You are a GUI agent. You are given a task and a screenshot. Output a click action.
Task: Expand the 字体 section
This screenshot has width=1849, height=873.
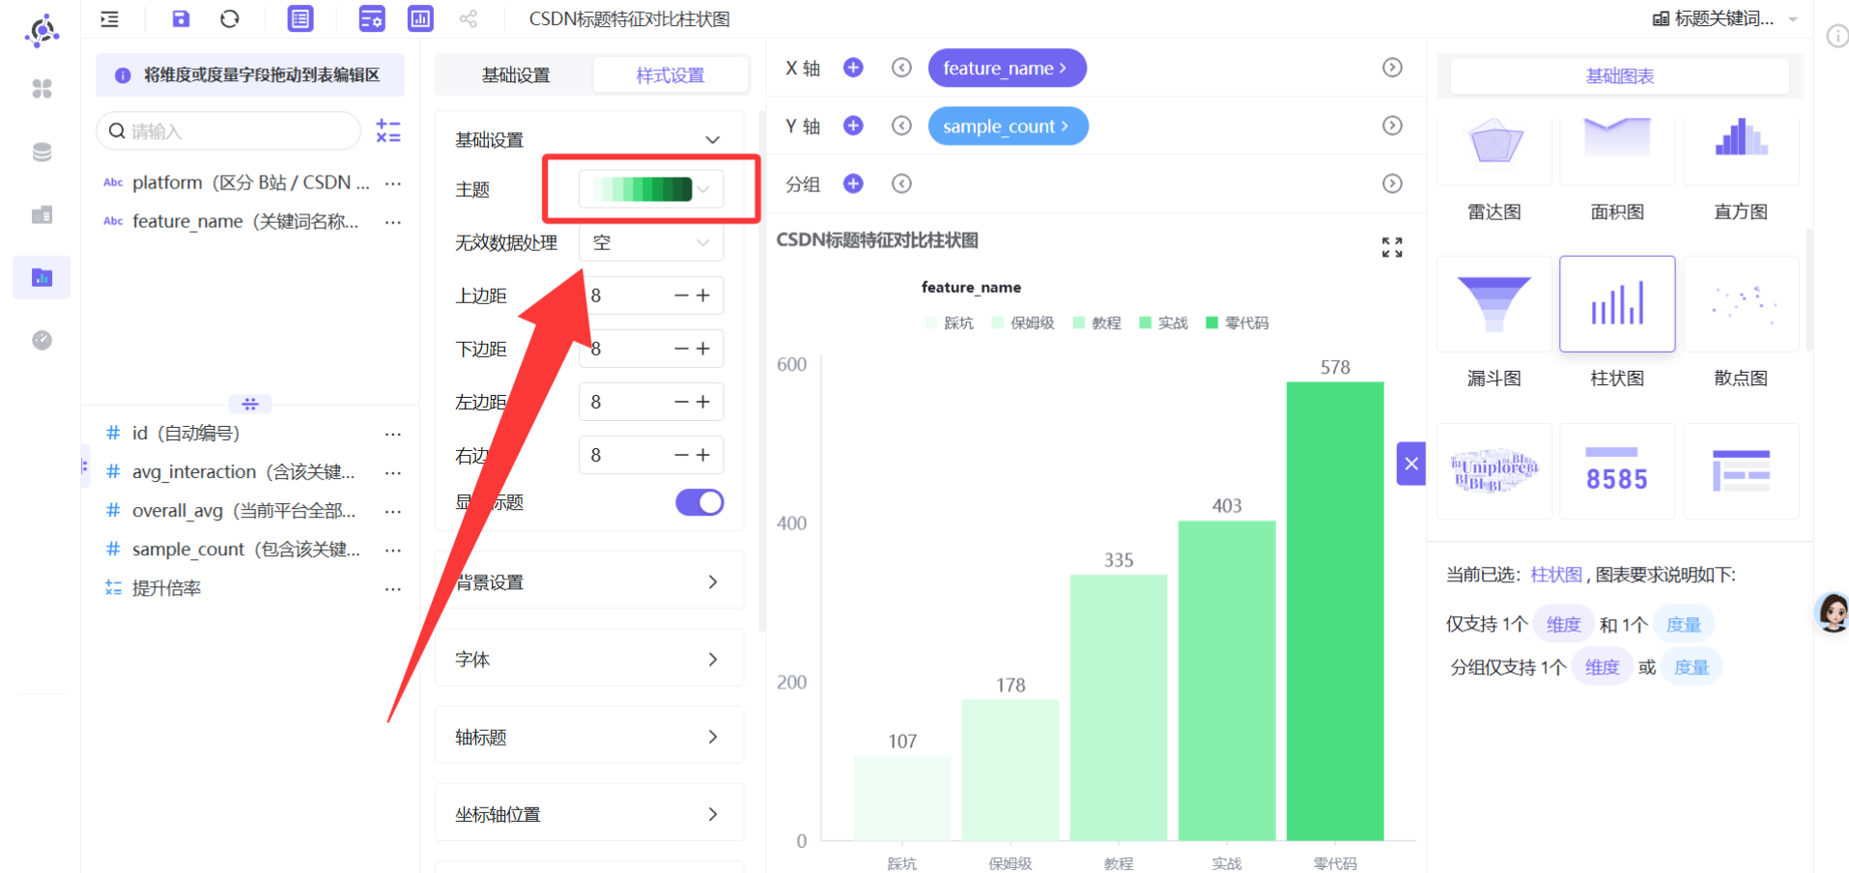[589, 659]
